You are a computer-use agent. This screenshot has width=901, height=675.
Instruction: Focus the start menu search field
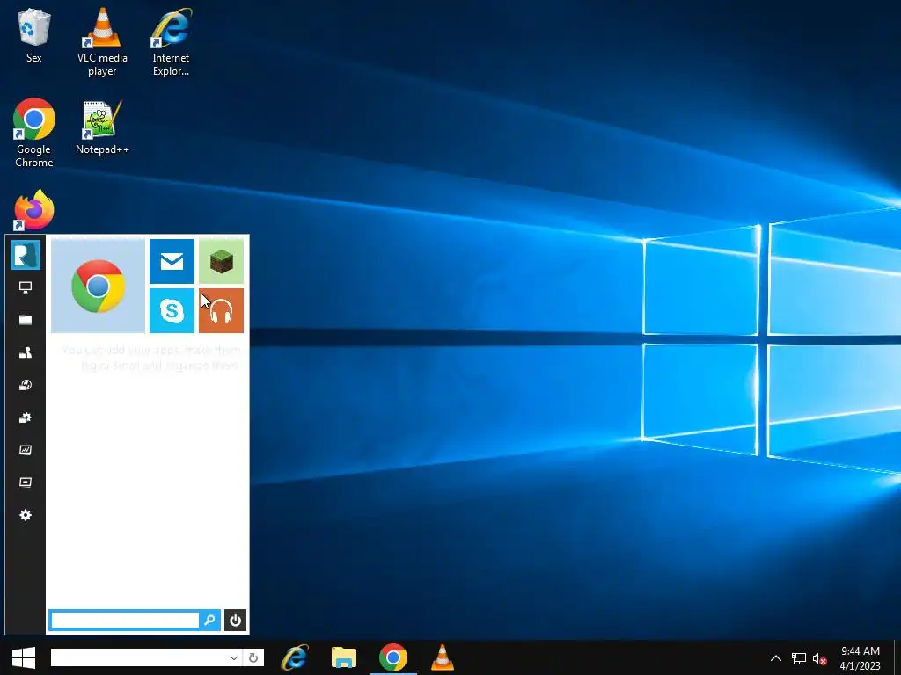pos(125,620)
